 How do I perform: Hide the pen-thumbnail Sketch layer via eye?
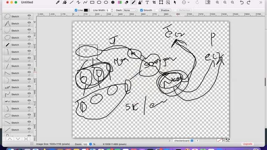29,44
